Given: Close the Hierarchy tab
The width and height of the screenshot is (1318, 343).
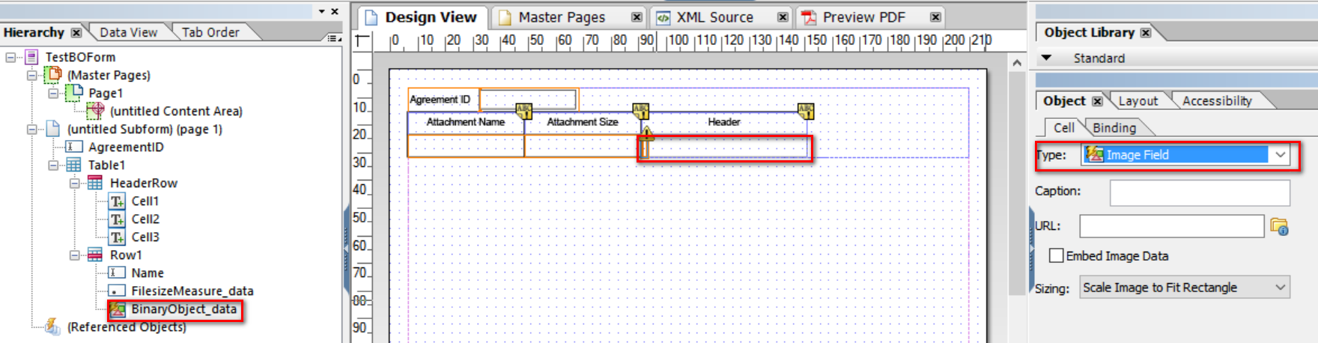Looking at the screenshot, I should click(x=76, y=33).
